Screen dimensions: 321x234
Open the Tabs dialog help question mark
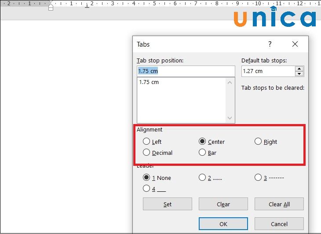point(270,44)
